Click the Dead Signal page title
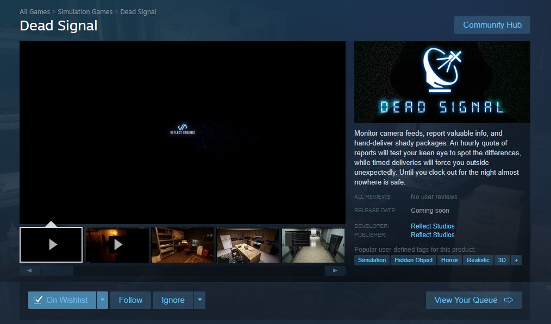This screenshot has height=324, width=551. pos(58,26)
